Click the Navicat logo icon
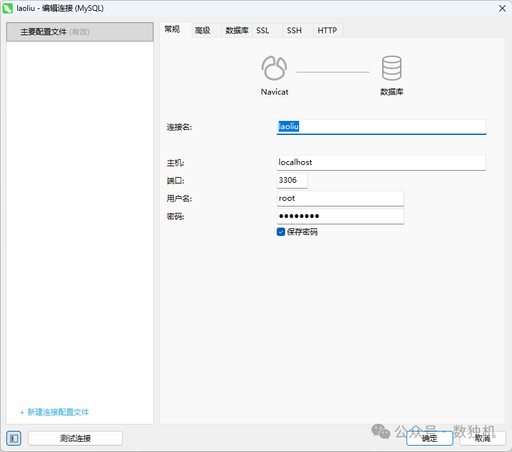 (274, 68)
